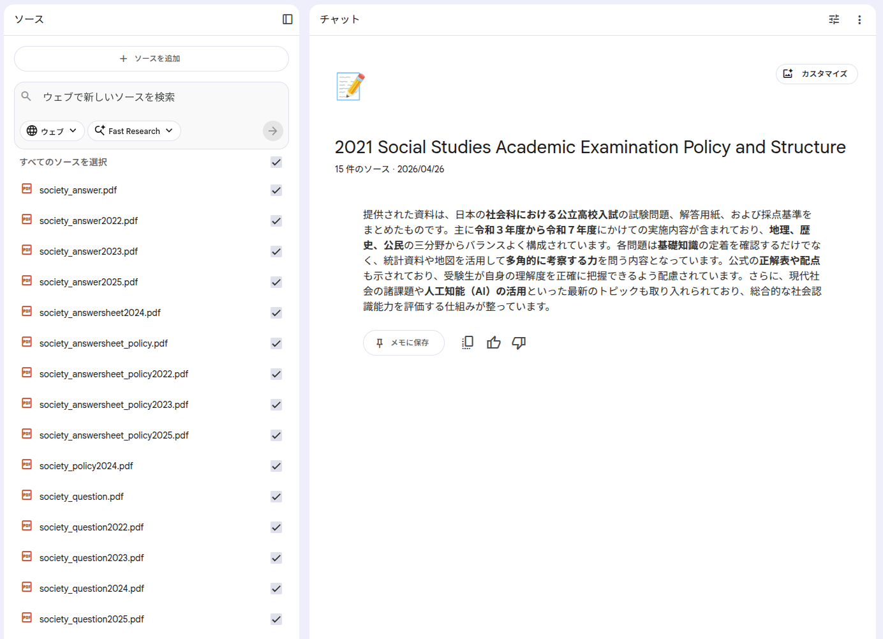Viewport: 883px width, 639px height.
Task: Uncheck society_policy2024.pdf source checkbox
Action: [276, 466]
